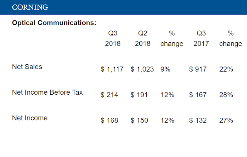Select the $ 1,023 net sales value
Image resolution: width=247 pixels, height=157 pixels.
(142, 69)
